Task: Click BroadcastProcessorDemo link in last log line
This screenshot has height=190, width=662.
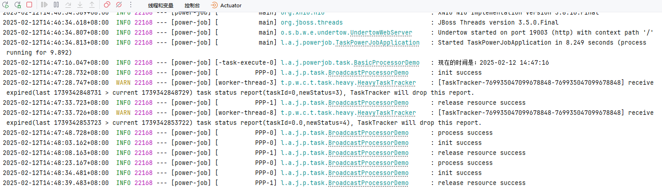Action: [x=368, y=183]
